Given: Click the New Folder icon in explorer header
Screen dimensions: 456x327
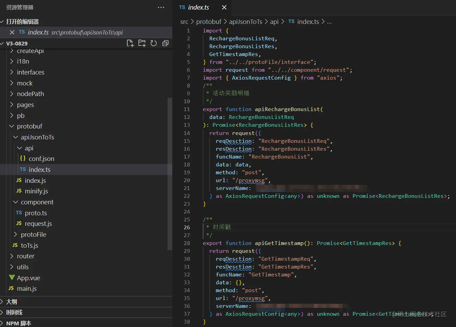Looking at the screenshot, I should pos(142,43).
